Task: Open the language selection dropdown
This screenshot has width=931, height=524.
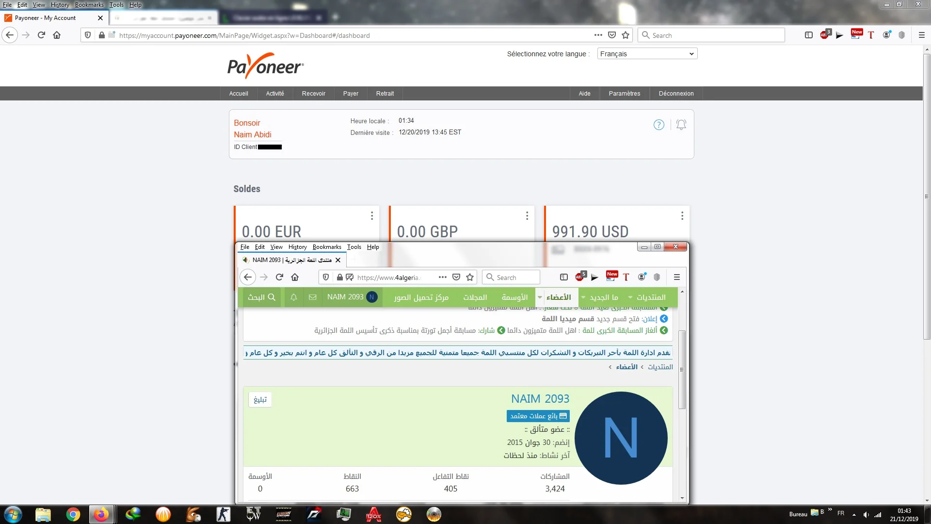Action: [647, 54]
